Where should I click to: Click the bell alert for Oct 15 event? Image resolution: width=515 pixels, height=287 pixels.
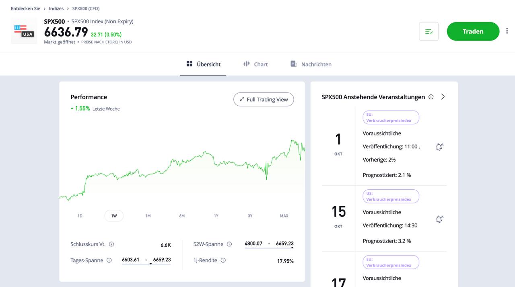(x=439, y=219)
